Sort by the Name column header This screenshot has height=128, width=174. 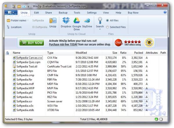(29, 53)
